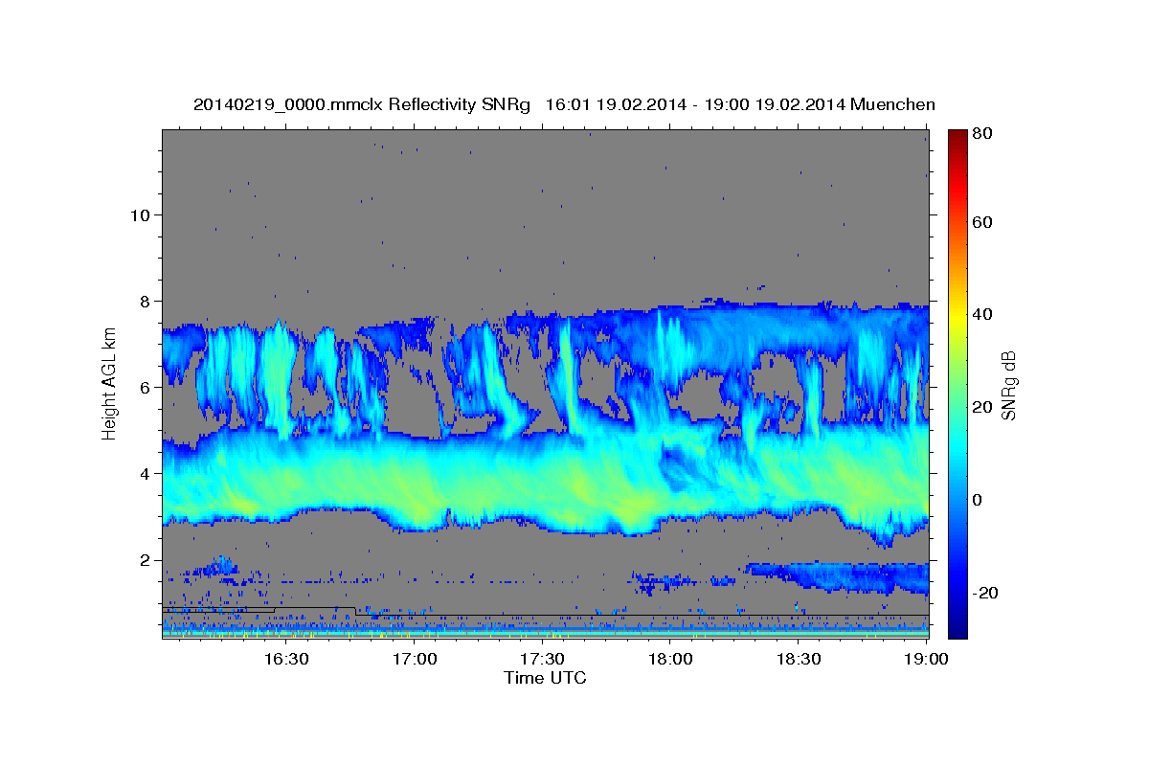Click the height tick label 4
The width and height of the screenshot is (1149, 766).
pyautogui.click(x=145, y=473)
